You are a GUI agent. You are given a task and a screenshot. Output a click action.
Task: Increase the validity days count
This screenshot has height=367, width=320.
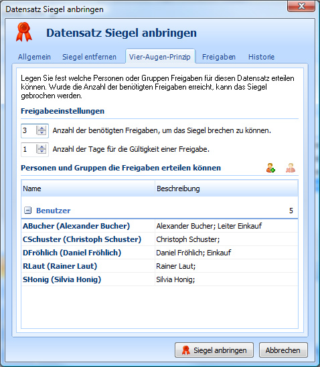click(42, 147)
